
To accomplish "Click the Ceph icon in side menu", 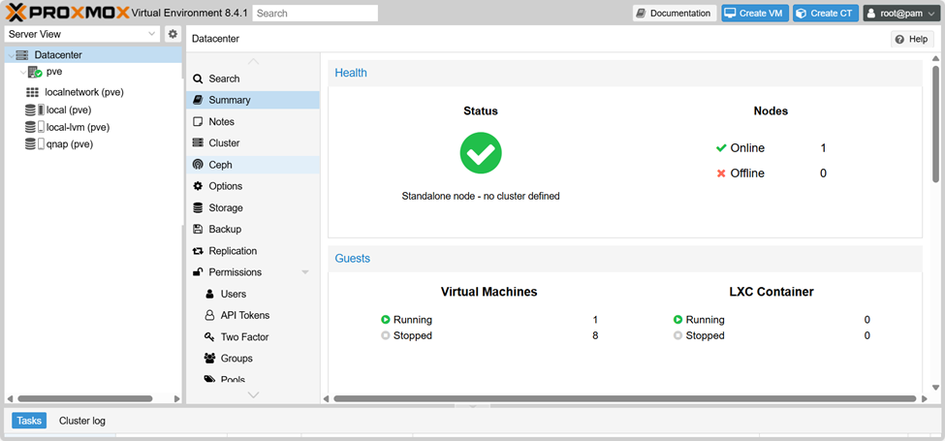I will coord(198,165).
